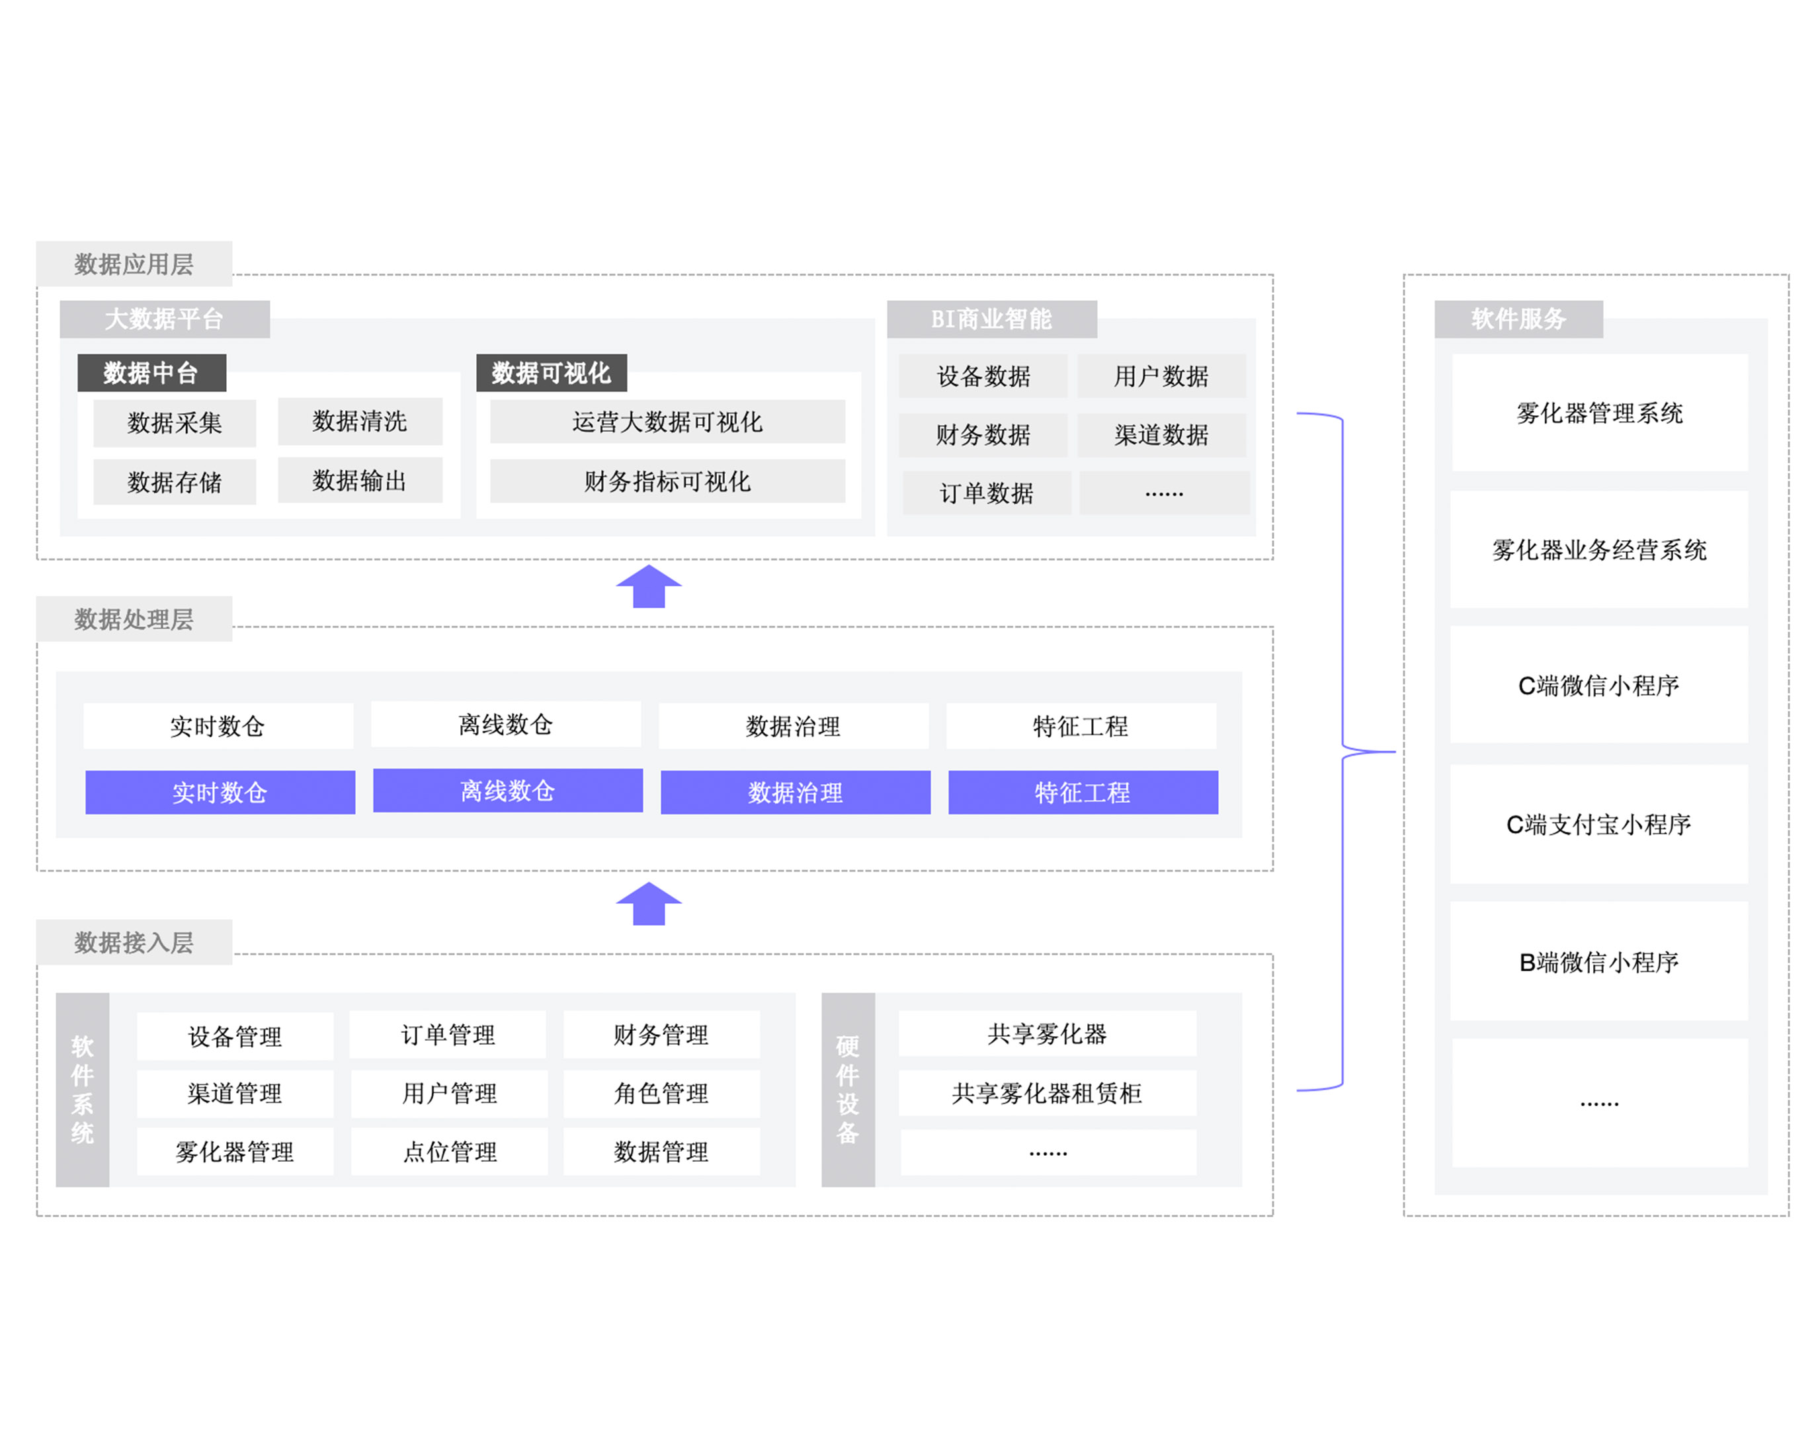Viewport: 1820px width, 1456px height.
Task: Click the white 特征工程 box
Action: 1081,726
